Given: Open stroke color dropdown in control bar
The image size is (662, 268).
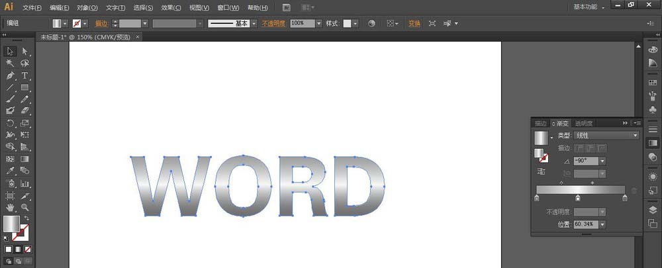Looking at the screenshot, I should [85, 24].
